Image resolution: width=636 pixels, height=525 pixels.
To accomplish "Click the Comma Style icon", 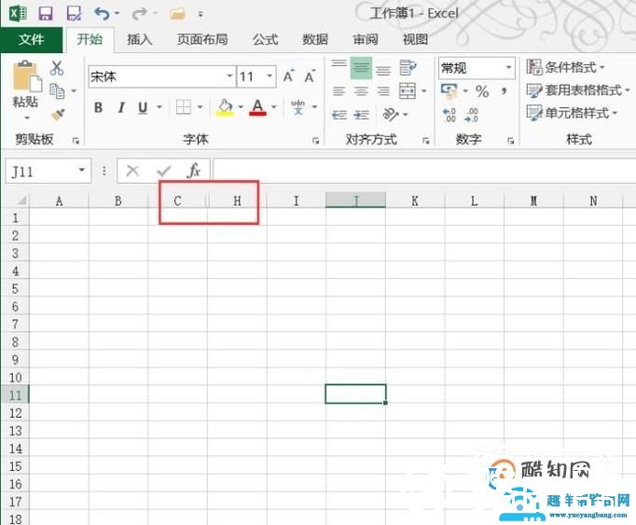I will pos(504,90).
